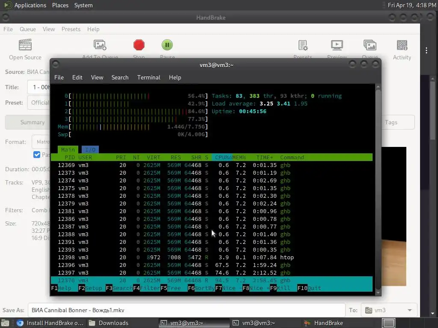
Task: Toggle the checkbox under Format in HandBrake
Action: 37,155
